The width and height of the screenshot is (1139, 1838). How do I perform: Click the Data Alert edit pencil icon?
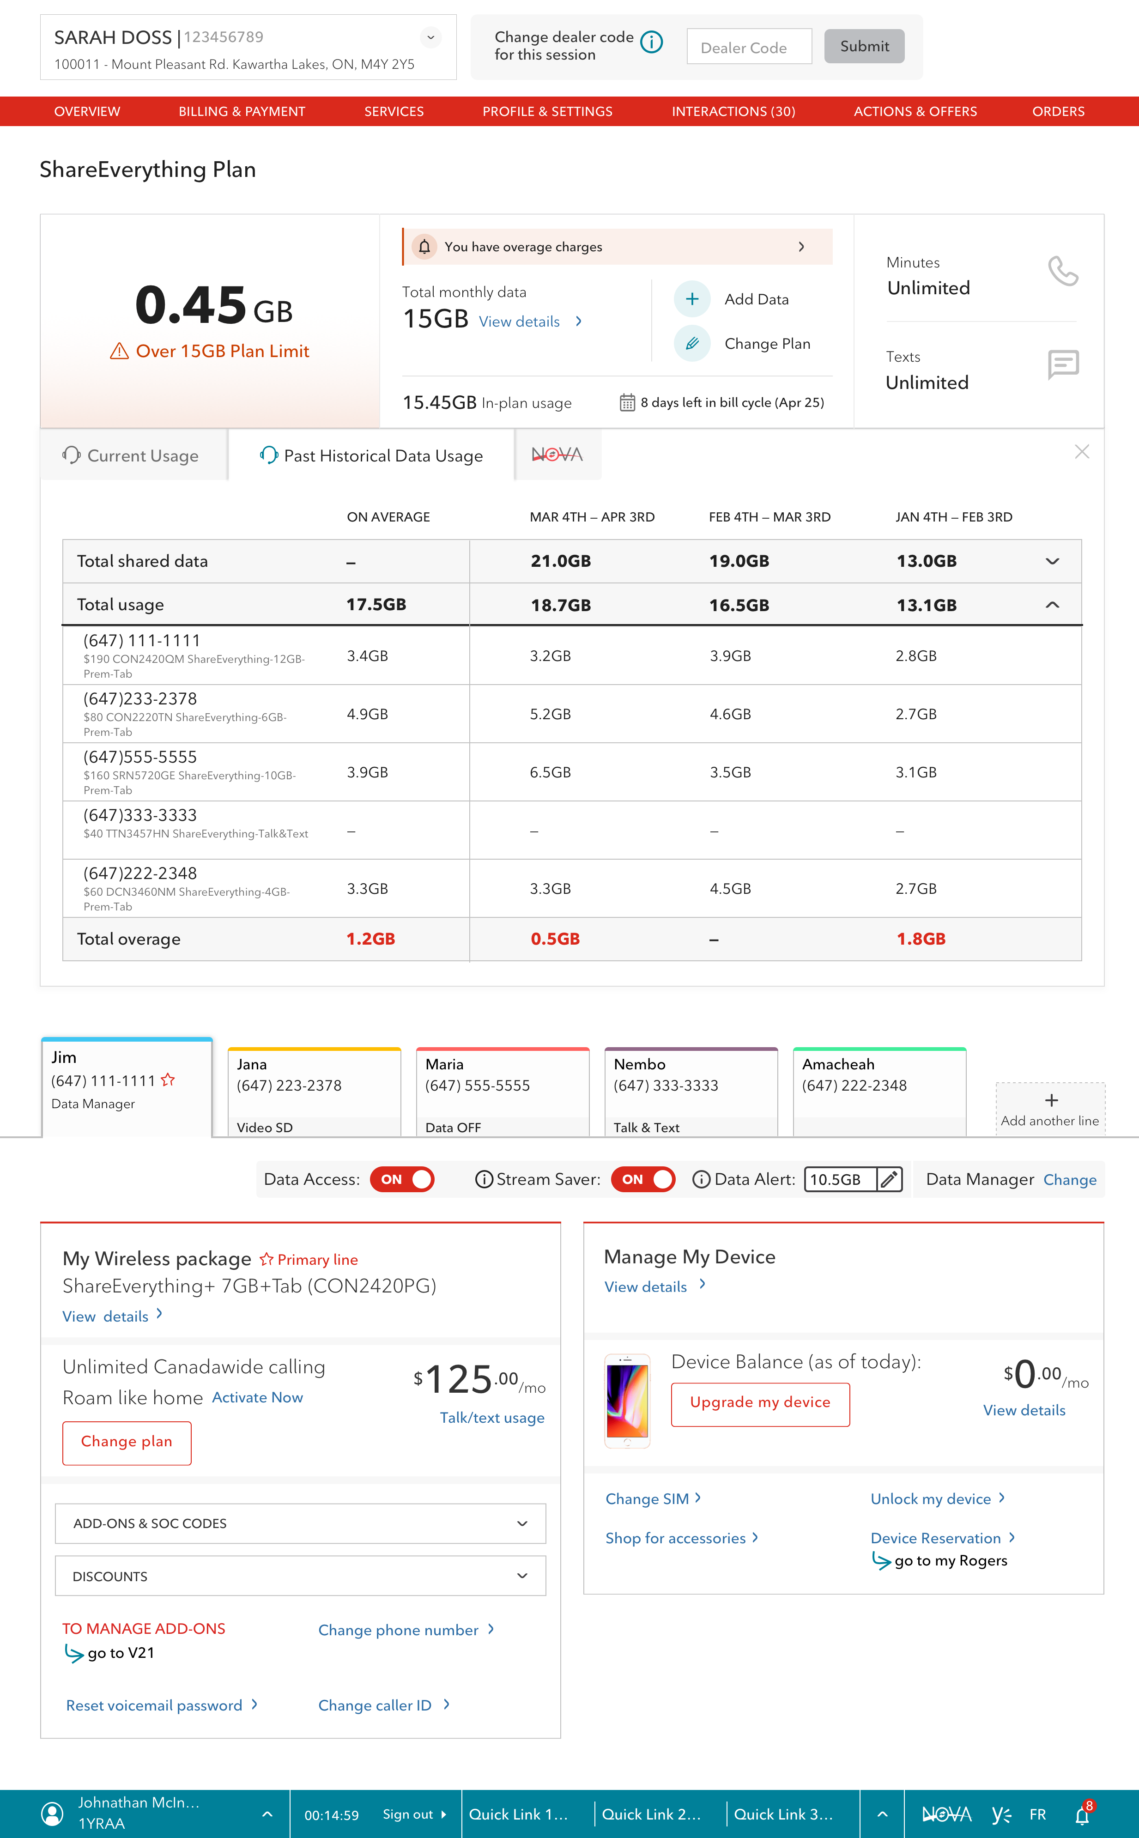click(889, 1180)
